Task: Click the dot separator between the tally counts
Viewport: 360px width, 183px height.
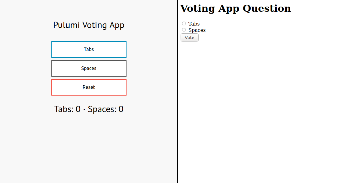Action: click(84, 109)
